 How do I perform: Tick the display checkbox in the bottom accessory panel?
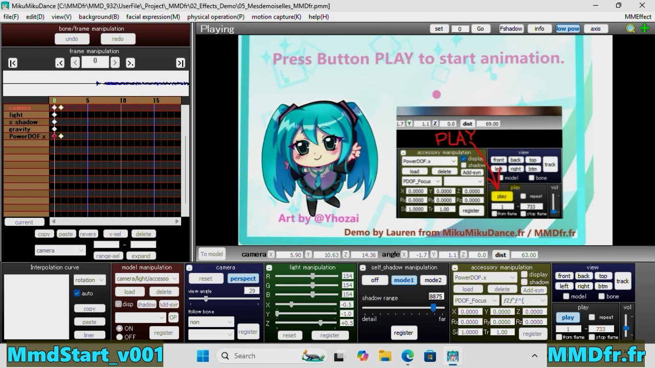click(524, 274)
